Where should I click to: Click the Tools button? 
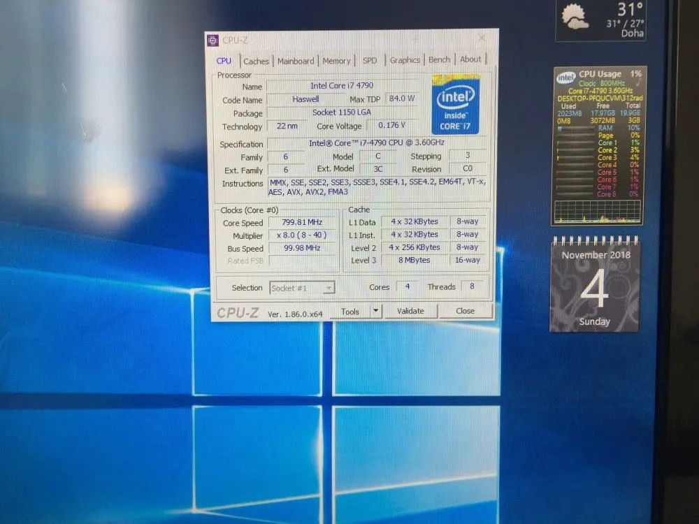[350, 312]
